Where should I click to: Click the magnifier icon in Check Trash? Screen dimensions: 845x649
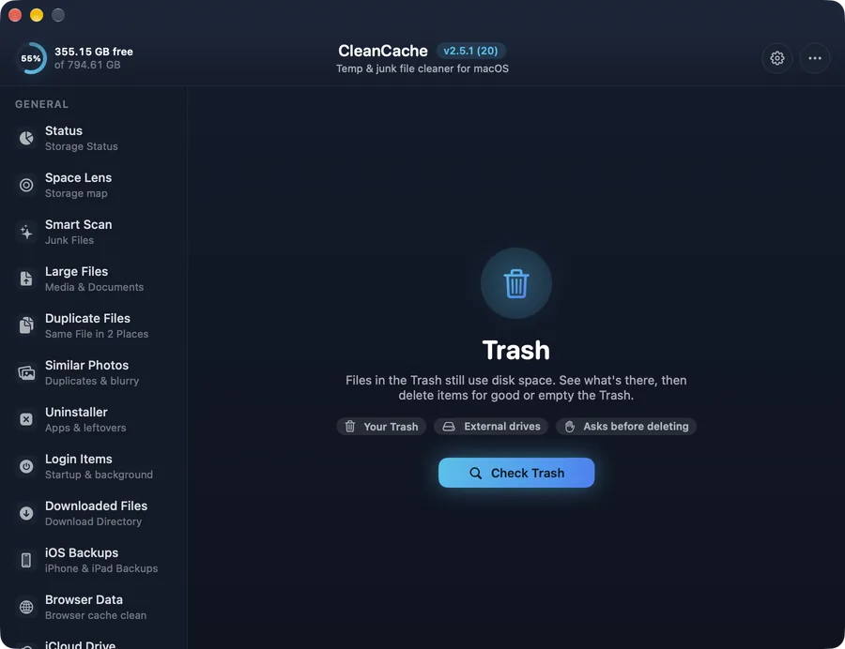(x=475, y=473)
